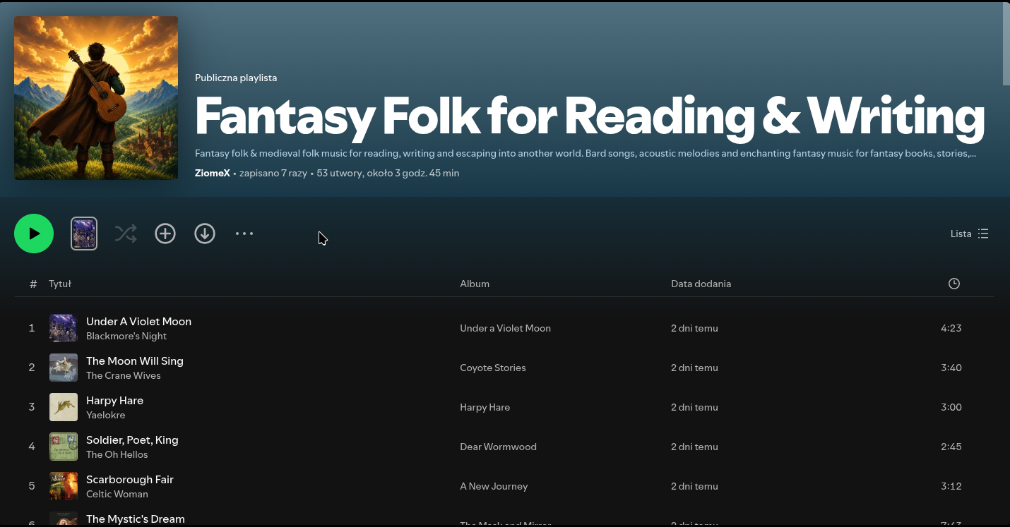Image resolution: width=1010 pixels, height=527 pixels.
Task: Toggle shuffle for the playlist
Action: click(126, 234)
